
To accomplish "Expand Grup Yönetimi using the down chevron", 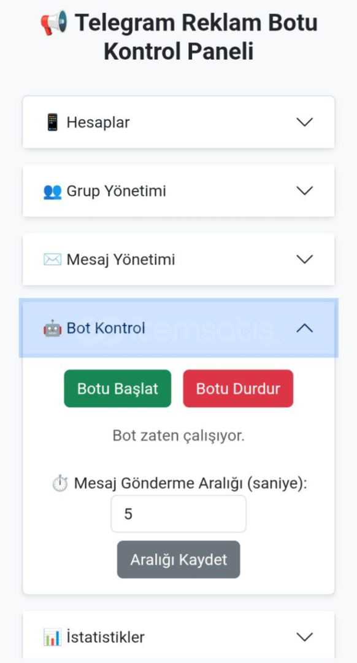I will click(x=305, y=191).
